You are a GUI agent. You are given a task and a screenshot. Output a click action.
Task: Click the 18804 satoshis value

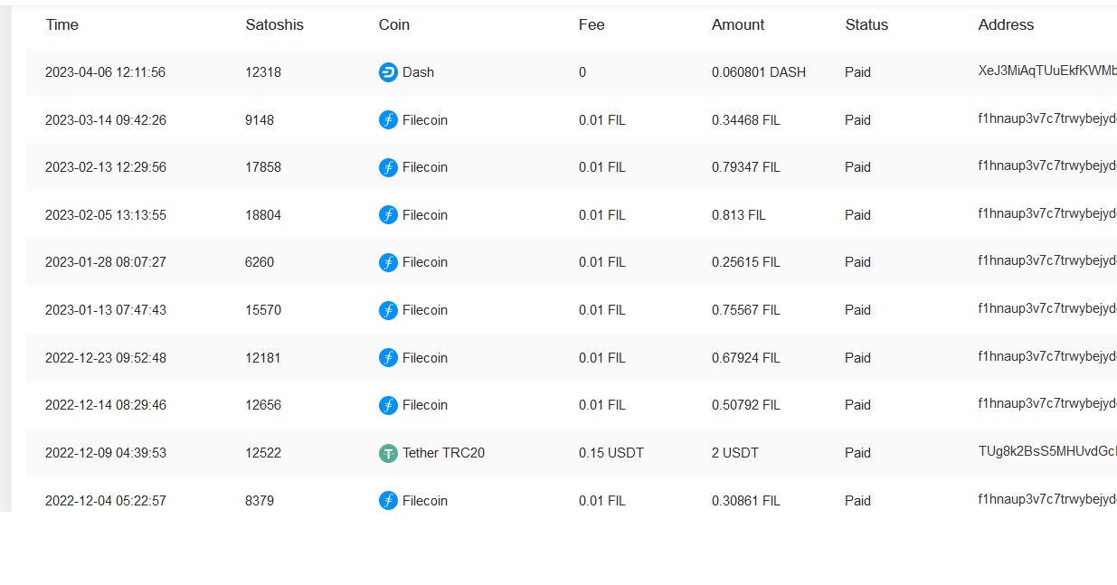[263, 215]
